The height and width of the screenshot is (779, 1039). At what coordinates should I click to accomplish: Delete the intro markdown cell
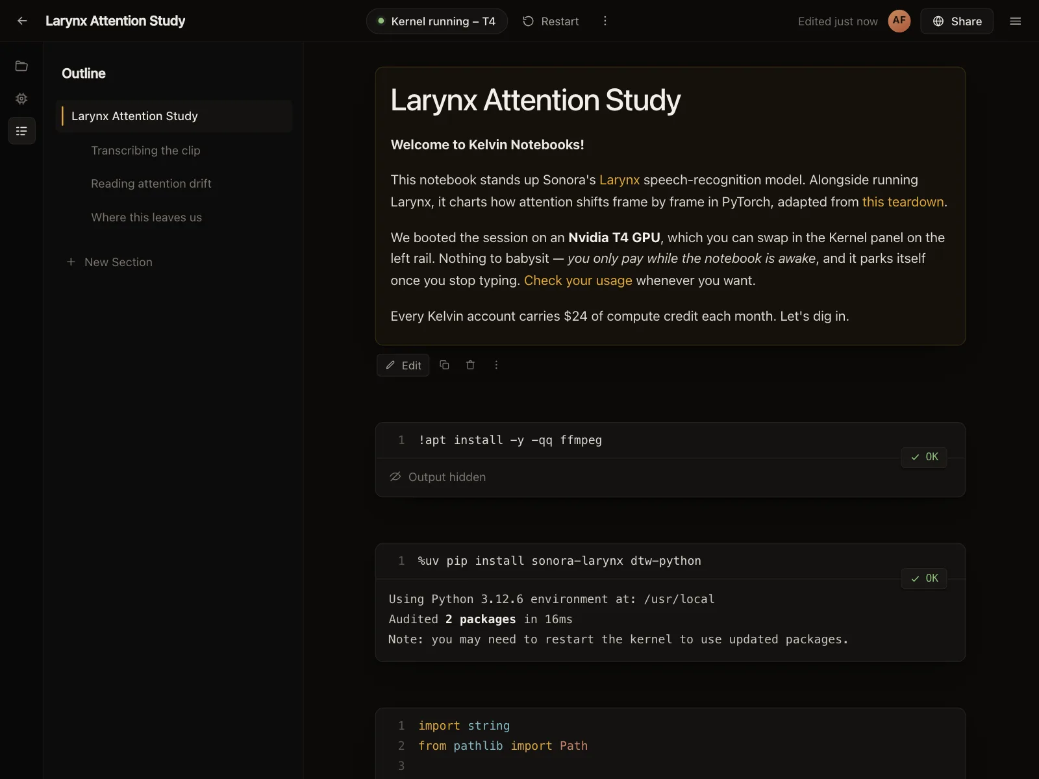[471, 365]
